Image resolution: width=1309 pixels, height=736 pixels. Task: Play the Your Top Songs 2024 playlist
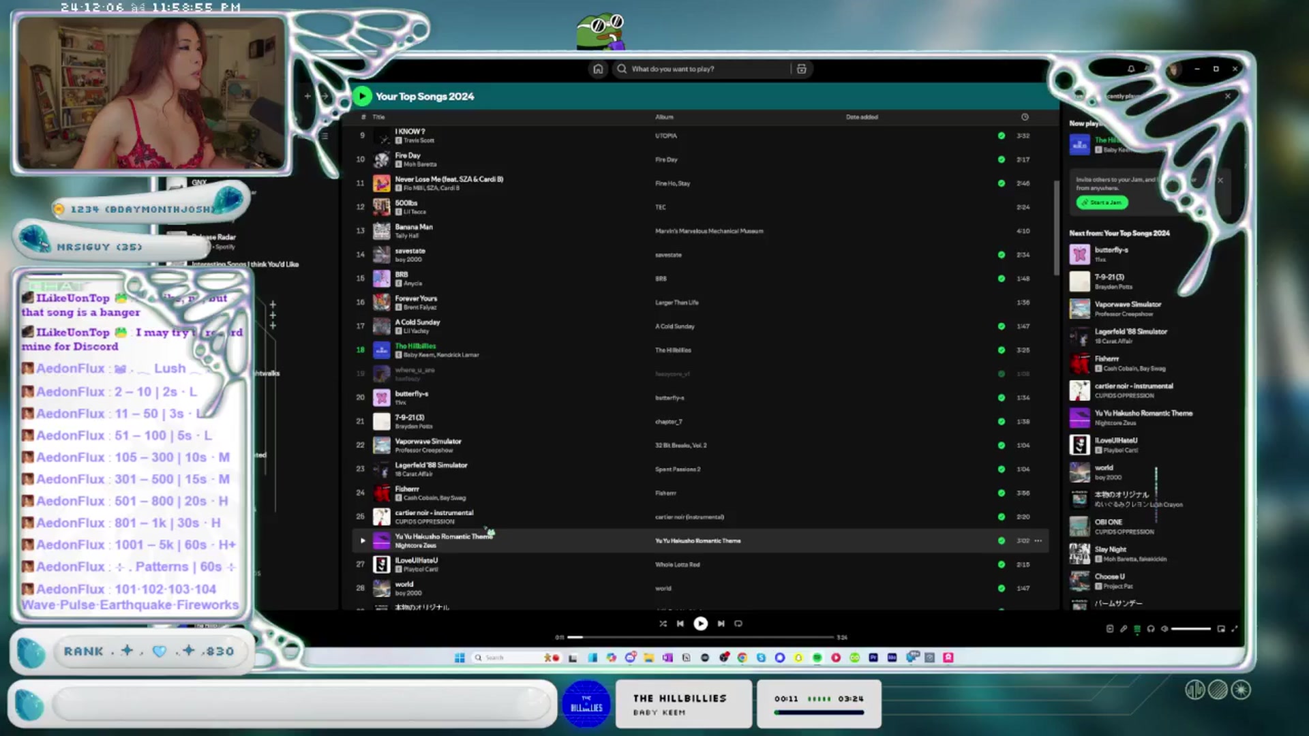(362, 97)
